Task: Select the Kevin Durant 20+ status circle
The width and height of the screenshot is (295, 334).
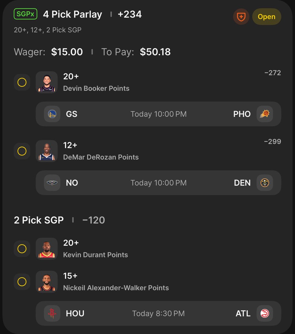Action: coord(22,248)
